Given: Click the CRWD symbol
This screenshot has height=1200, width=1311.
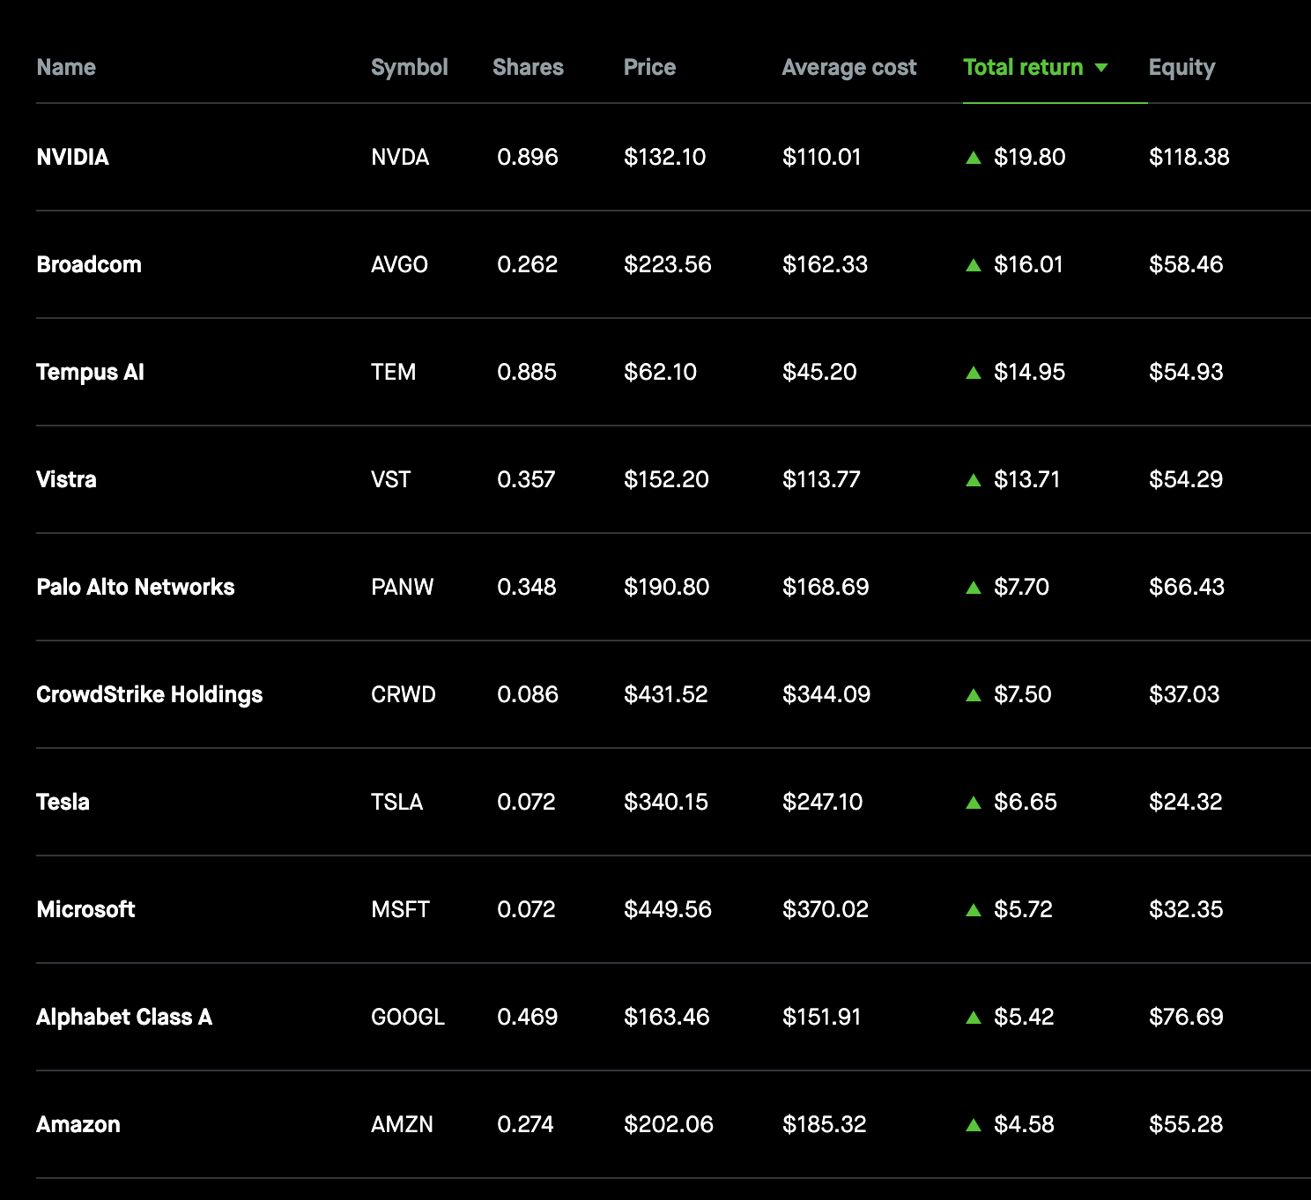Looking at the screenshot, I should [404, 694].
